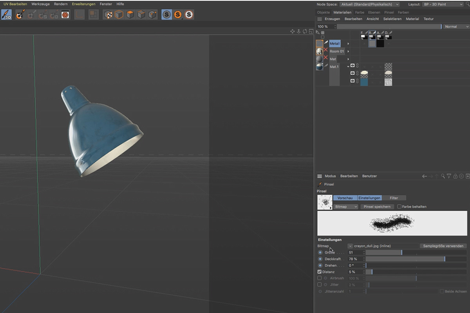Viewport: 470px width, 313px height.
Task: Switch to the Einstellungen tab
Action: pyautogui.click(x=369, y=198)
